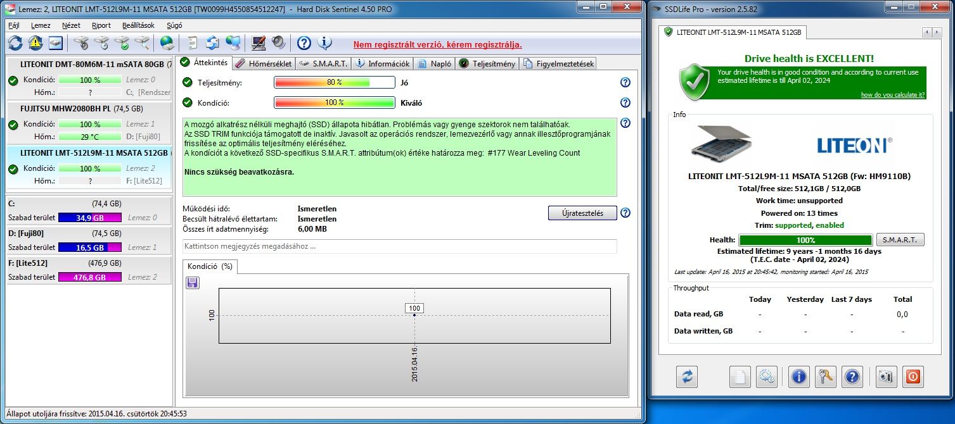Click the save floppy icon on Kondíció chart

(x=193, y=282)
